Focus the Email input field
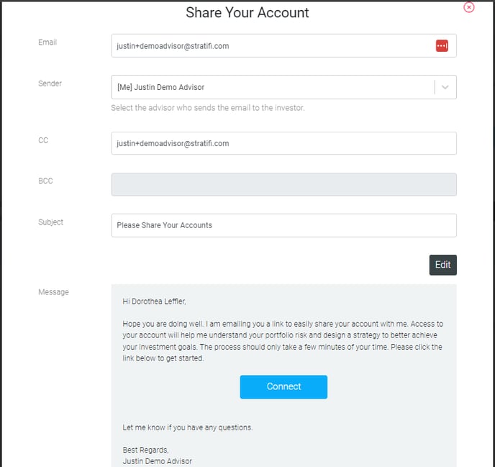 point(283,46)
